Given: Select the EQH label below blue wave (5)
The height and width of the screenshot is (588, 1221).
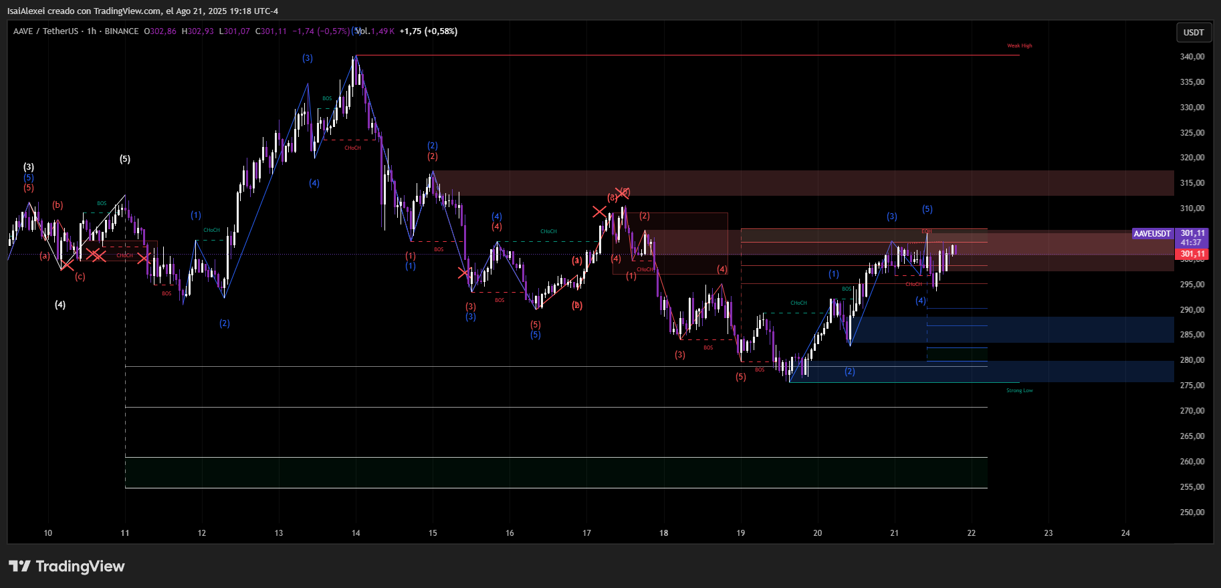Looking at the screenshot, I should tap(926, 231).
